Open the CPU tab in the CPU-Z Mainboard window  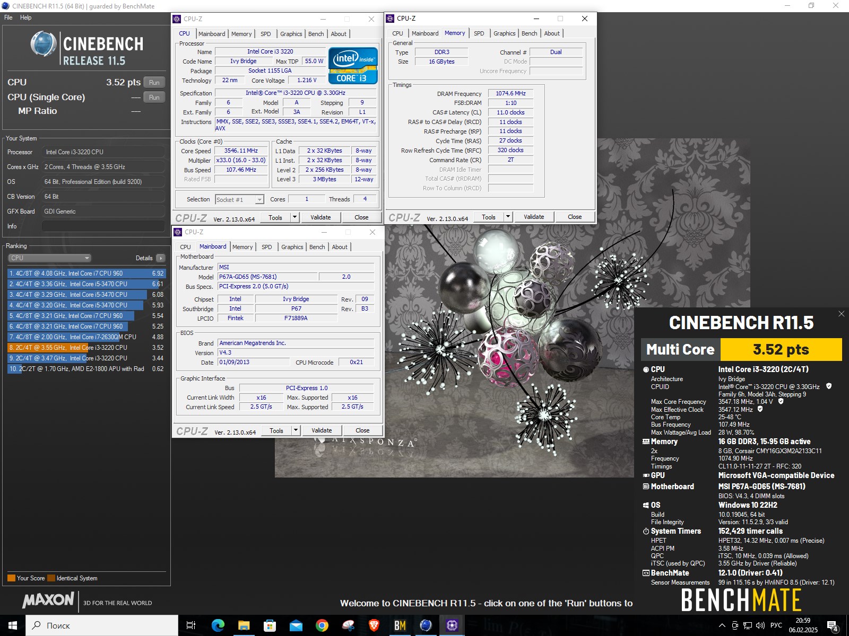185,247
